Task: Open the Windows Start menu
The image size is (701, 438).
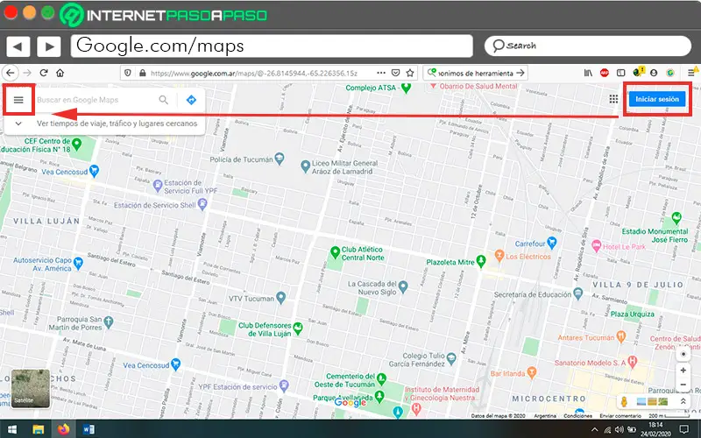Action: (11, 429)
